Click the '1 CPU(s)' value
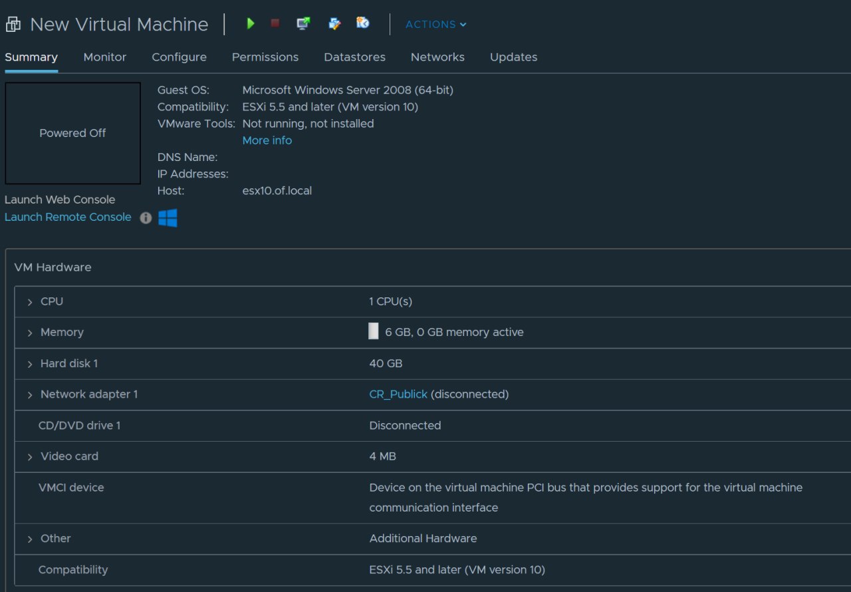851x592 pixels. [391, 301]
